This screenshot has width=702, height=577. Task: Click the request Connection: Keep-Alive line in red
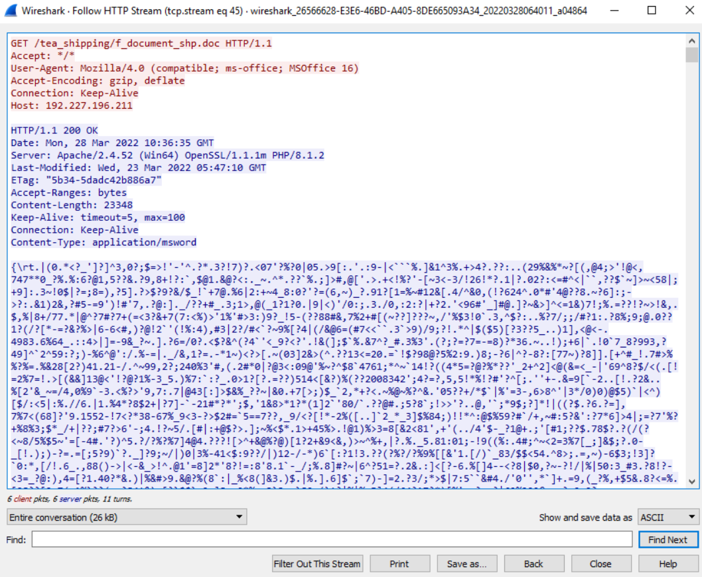tap(74, 93)
